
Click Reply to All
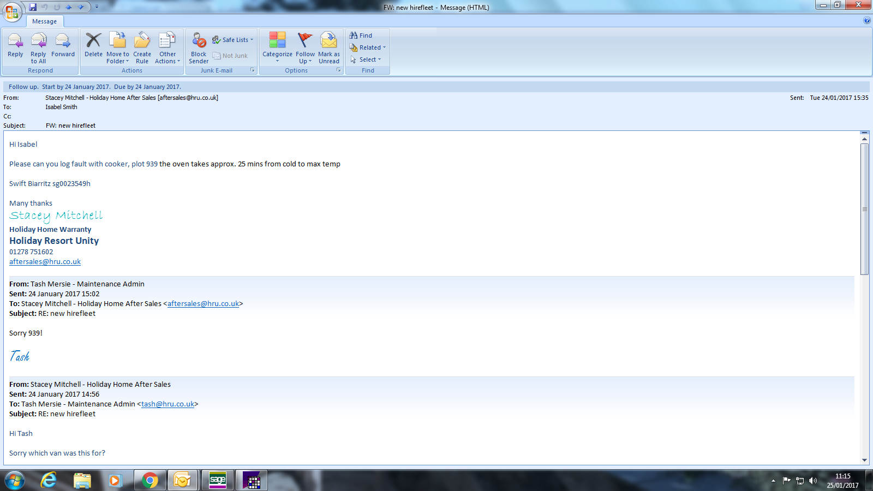coord(38,48)
